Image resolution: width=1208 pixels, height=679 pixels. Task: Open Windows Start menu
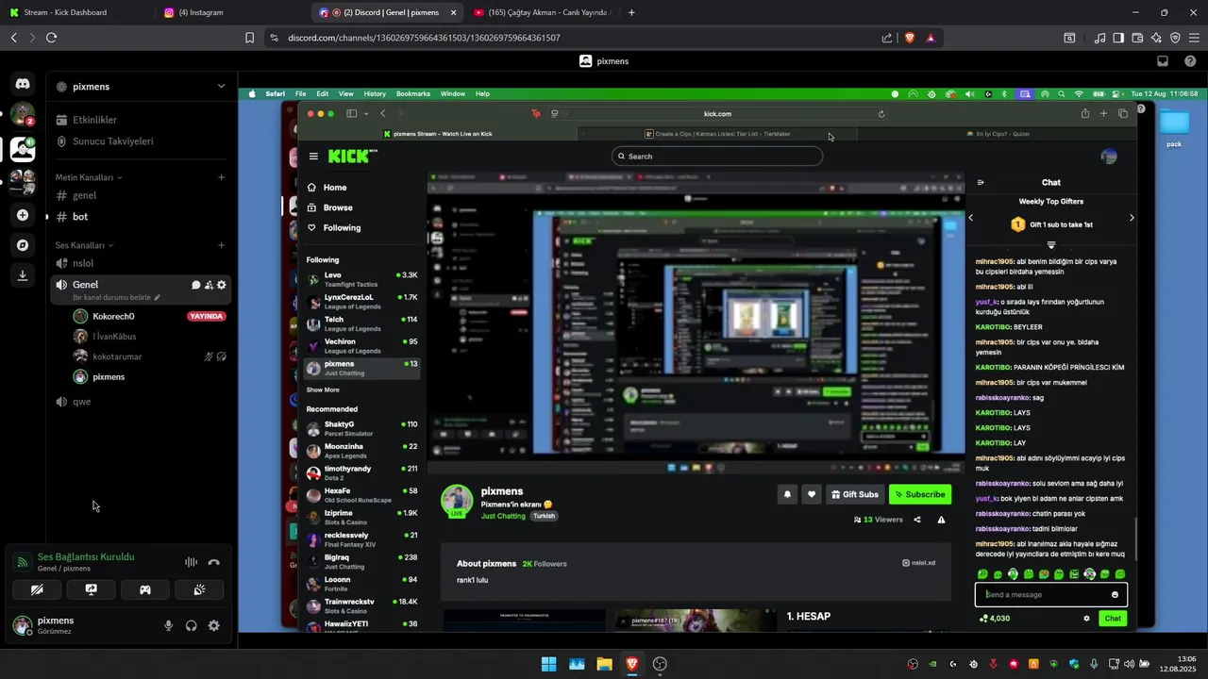click(x=548, y=664)
